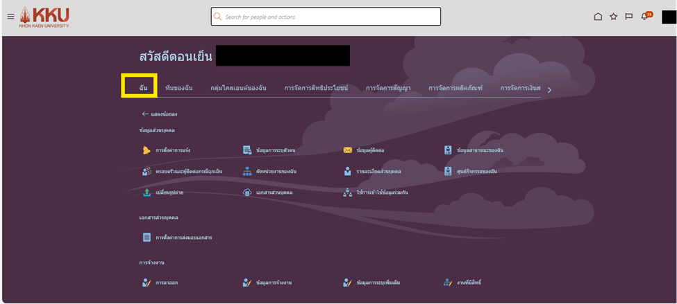Image resolution: width=677 pixels, height=304 pixels.
Task: Click the KKU Khon Kaen University logo
Action: pos(44,17)
